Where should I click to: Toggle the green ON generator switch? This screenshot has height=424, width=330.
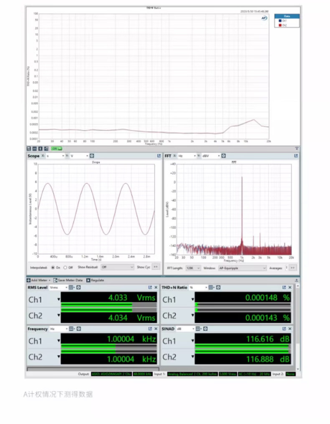[x=56, y=148]
